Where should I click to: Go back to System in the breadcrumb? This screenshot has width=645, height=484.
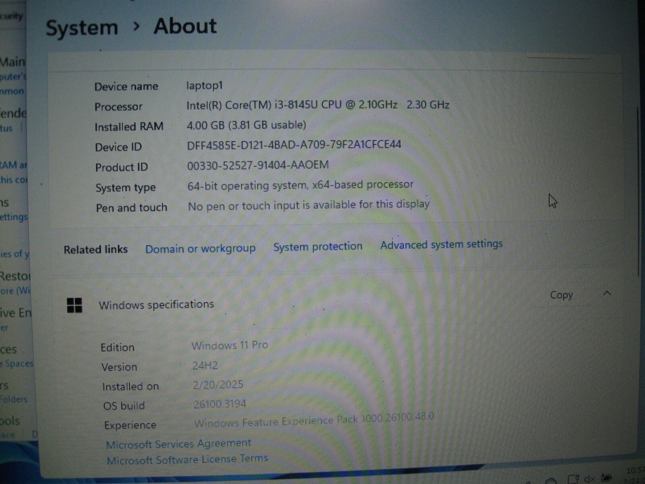coord(82,28)
